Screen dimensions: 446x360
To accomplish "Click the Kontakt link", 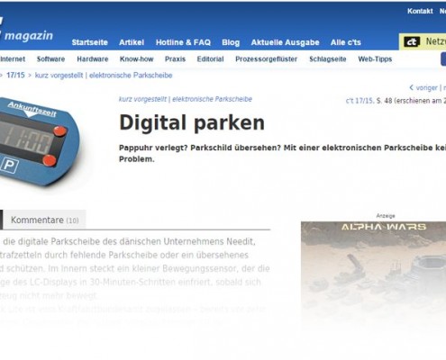I will coord(420,11).
